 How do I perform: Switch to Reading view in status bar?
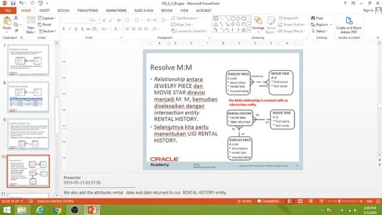click(310, 201)
